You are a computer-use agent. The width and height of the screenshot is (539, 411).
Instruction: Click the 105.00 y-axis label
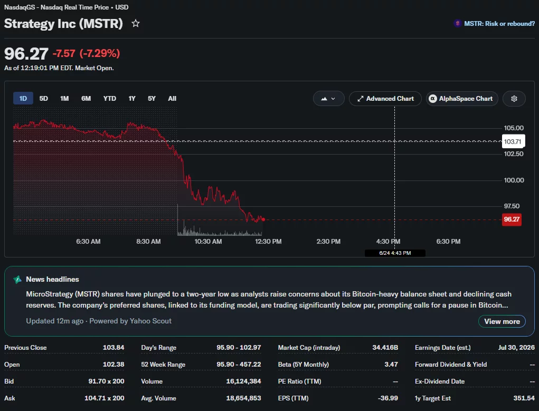pyautogui.click(x=514, y=128)
